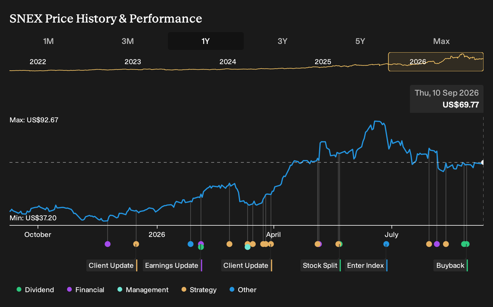This screenshot has height=307, width=493.
Task: Select the Max time range tab
Action: [x=441, y=41]
